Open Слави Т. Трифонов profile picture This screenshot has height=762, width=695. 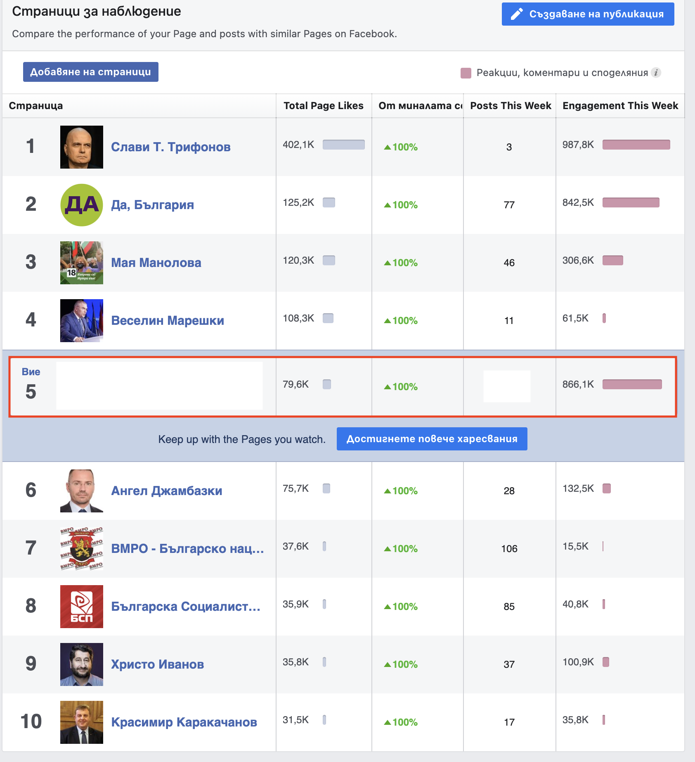click(x=82, y=147)
